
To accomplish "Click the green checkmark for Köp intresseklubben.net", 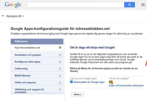I will pyautogui.click(x=60, y=48).
